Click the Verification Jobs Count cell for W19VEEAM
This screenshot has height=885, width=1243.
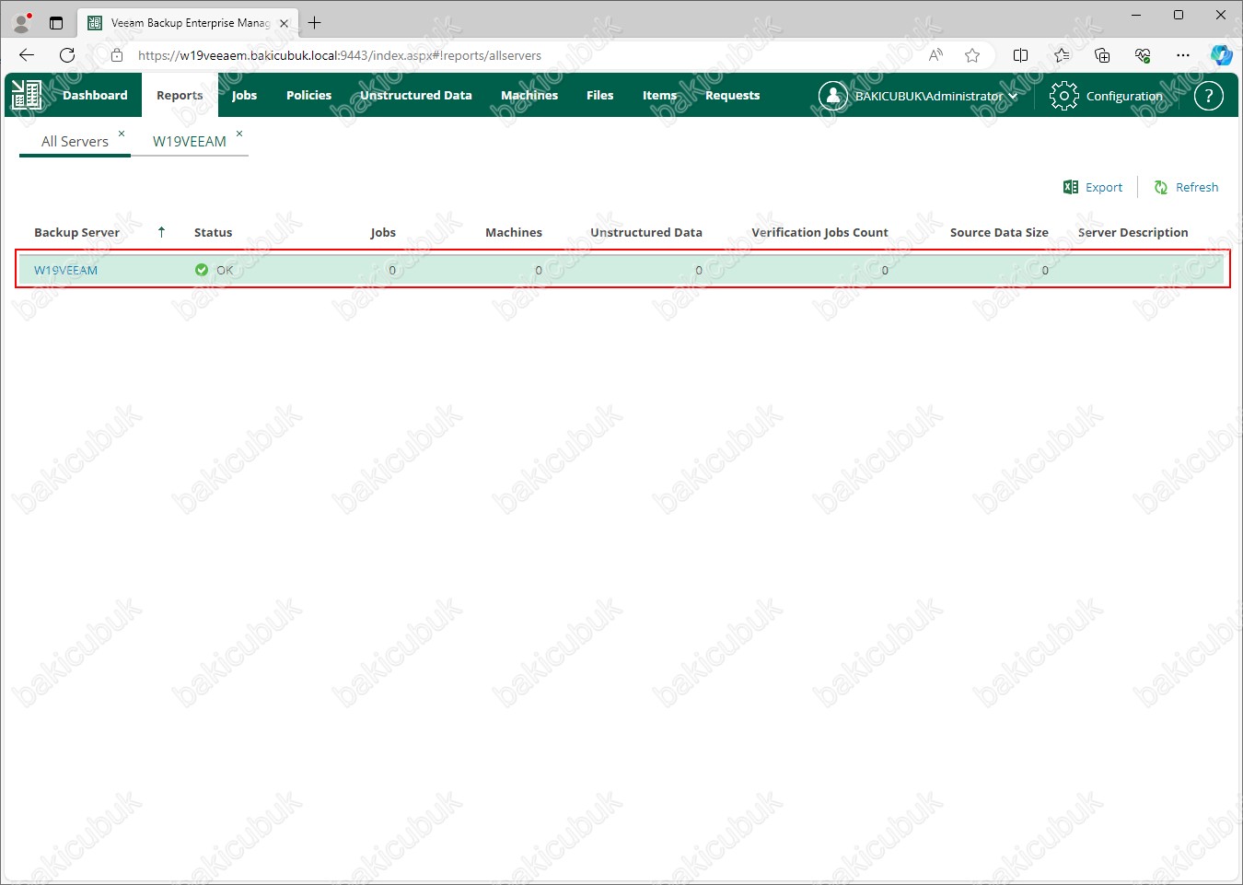pos(885,270)
